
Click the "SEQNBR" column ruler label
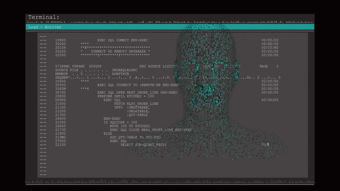pos(62,77)
